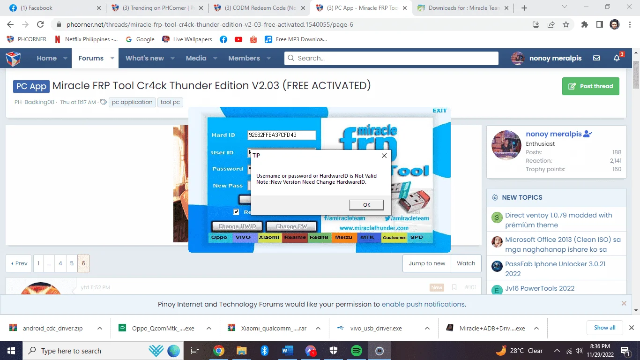
Task: Show hidden system tray icons
Action: click(x=557, y=351)
